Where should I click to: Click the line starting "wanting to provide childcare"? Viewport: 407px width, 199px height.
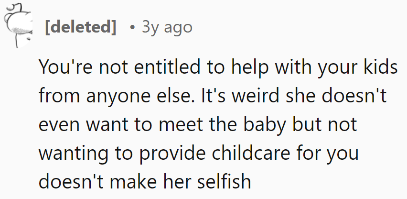[x=199, y=154]
